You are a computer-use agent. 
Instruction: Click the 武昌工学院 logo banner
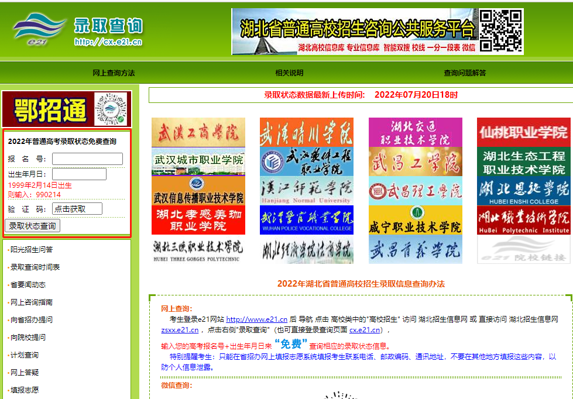415,161
